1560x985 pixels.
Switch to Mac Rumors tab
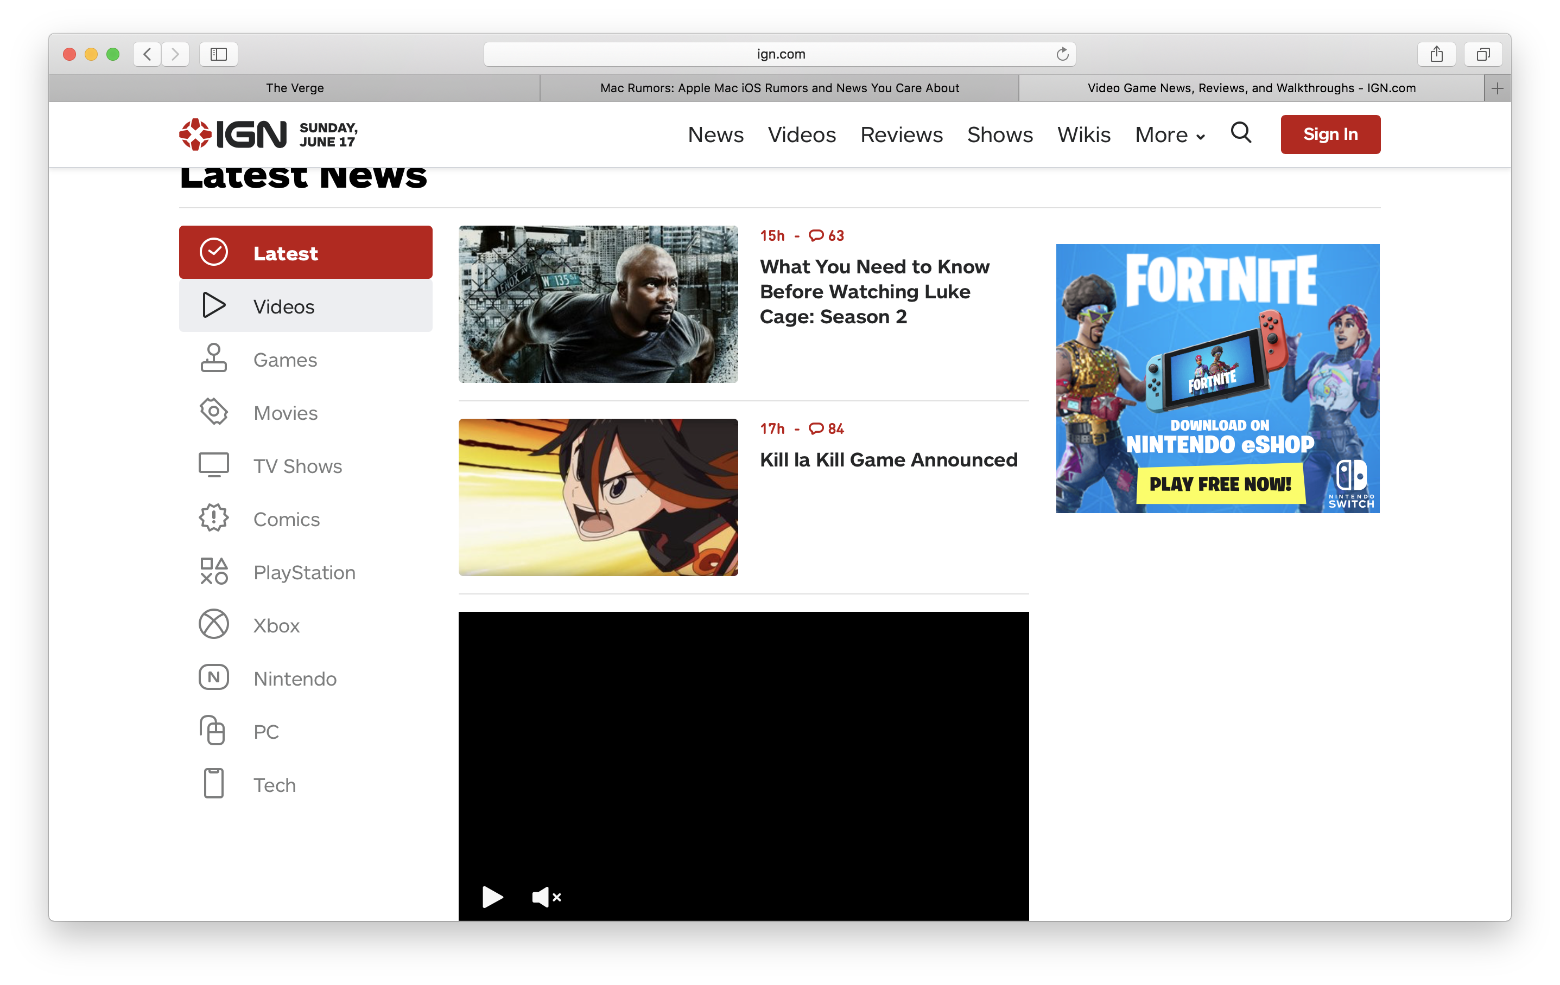click(779, 88)
